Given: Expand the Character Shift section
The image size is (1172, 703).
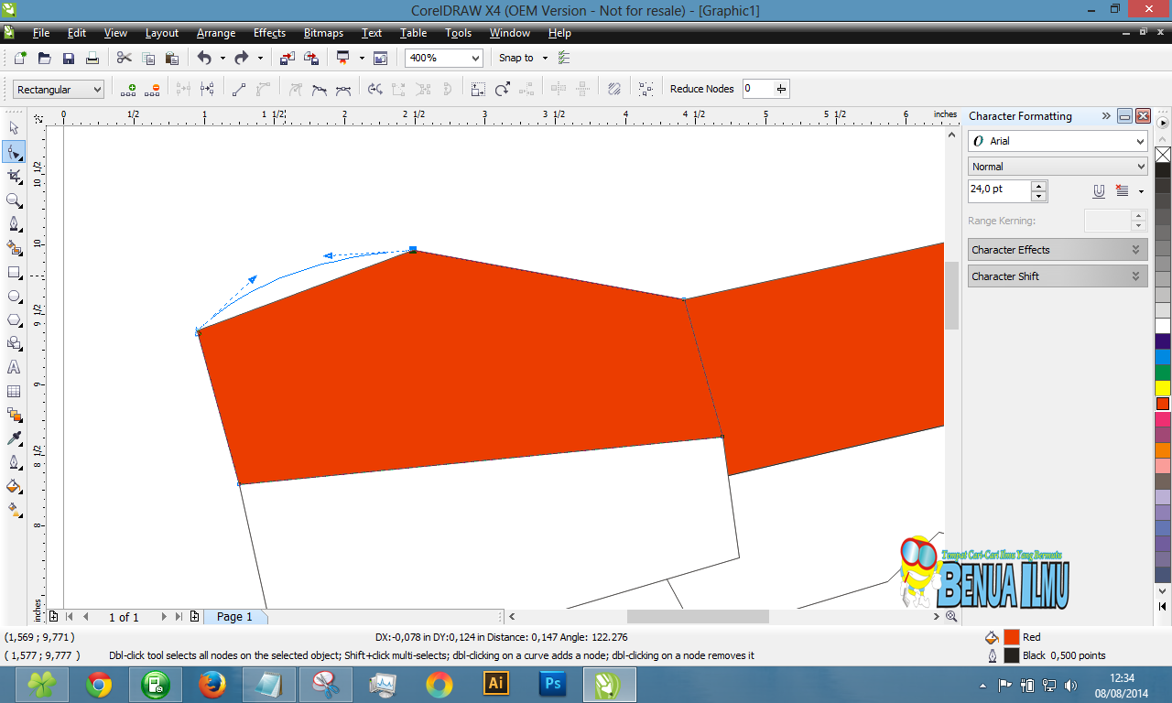Looking at the screenshot, I should [1058, 276].
